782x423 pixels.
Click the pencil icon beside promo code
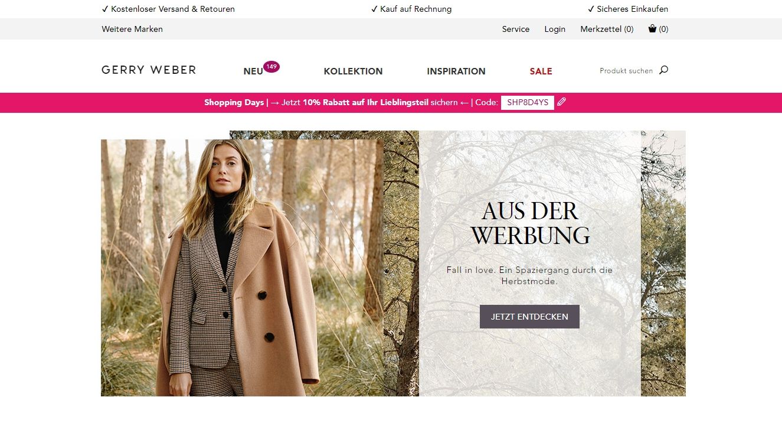tap(561, 102)
